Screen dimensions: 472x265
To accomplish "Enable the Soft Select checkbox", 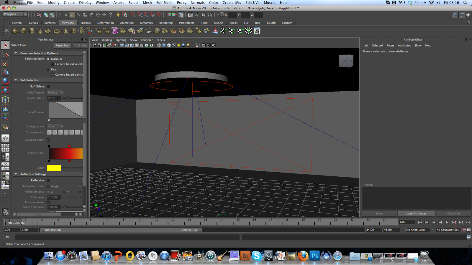I will [48, 86].
